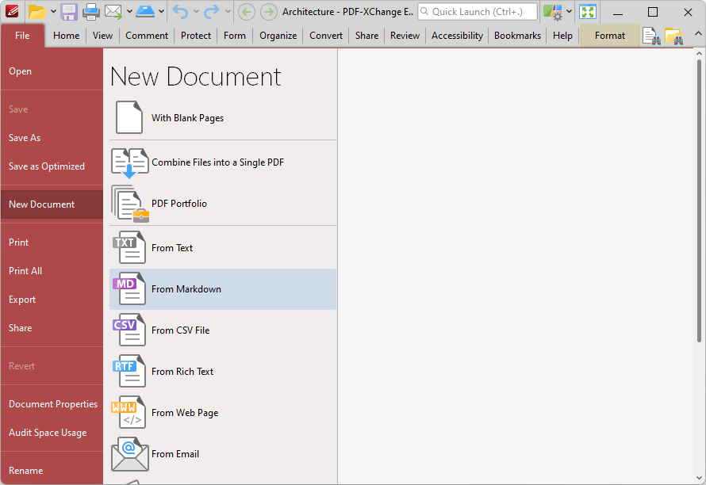Screen dimensions: 706x485
Task: Click the blank page icon for With Blank Pages
Action: [129, 117]
